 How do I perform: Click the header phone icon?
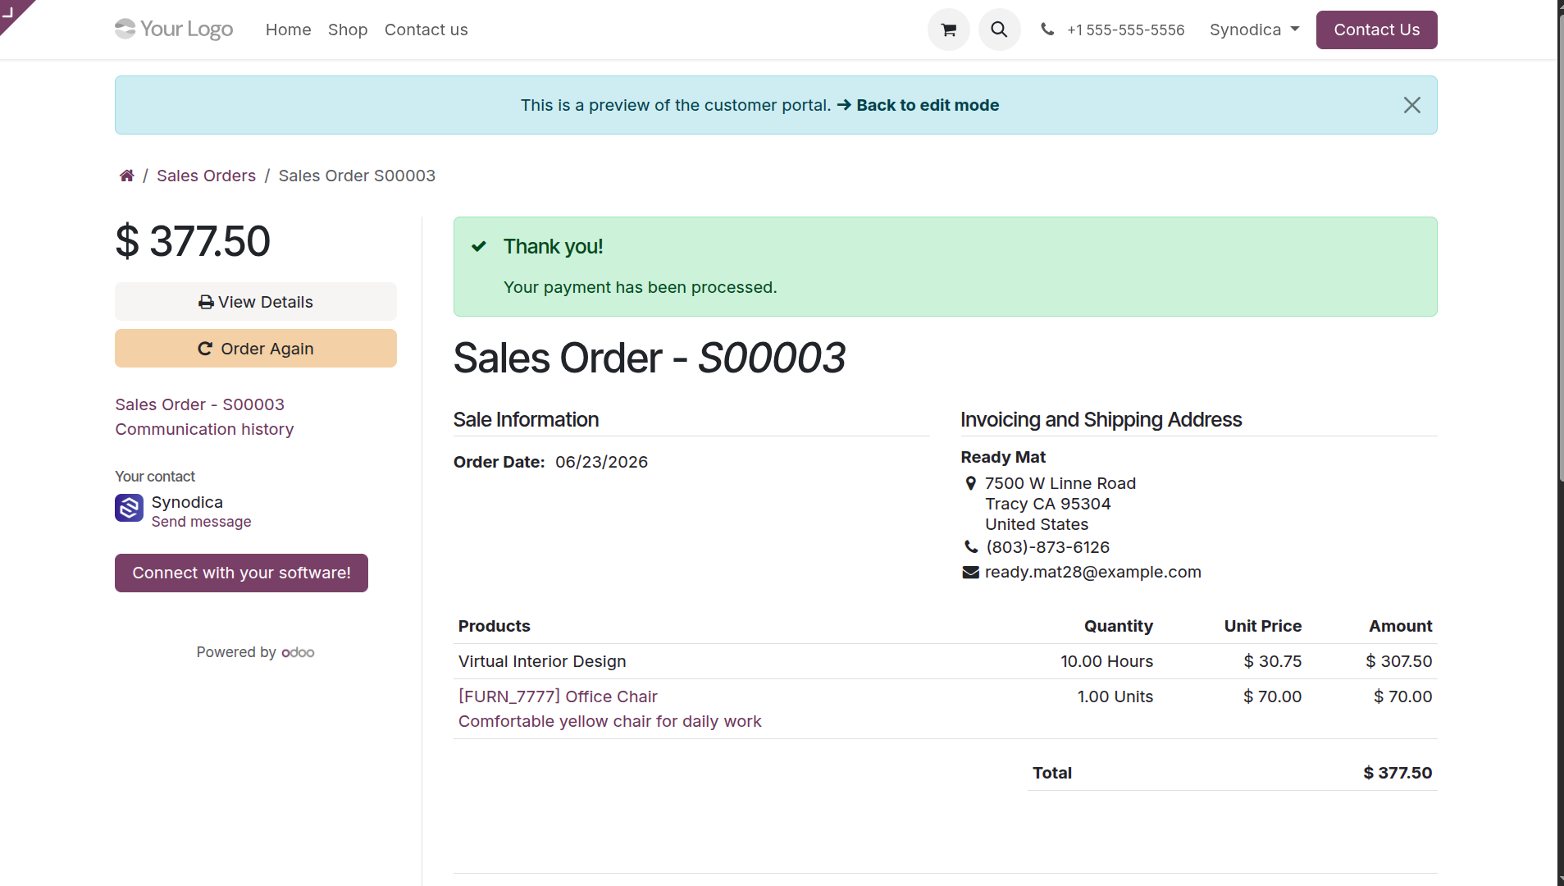pos(1047,30)
